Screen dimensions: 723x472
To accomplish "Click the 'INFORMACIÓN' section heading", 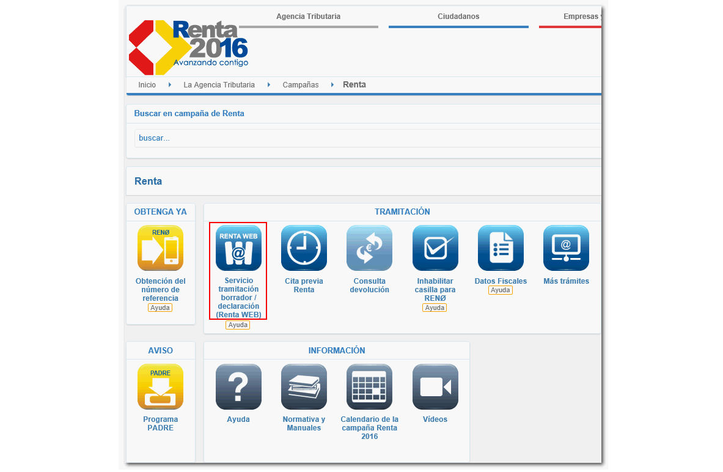I will pos(337,351).
